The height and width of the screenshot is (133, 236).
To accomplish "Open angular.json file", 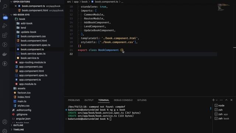I will click(23, 119).
